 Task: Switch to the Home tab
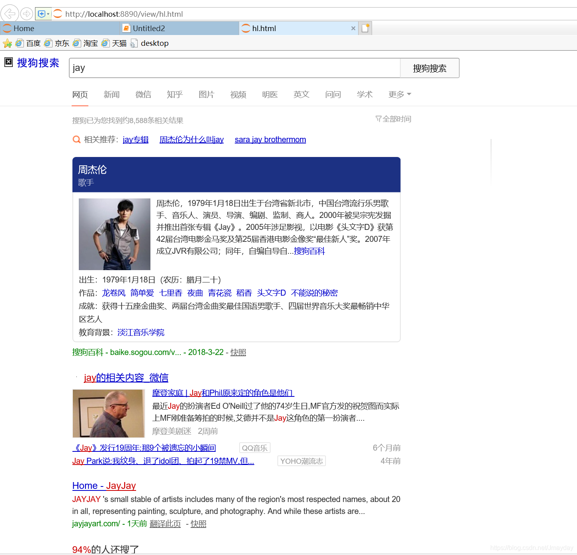click(60, 28)
